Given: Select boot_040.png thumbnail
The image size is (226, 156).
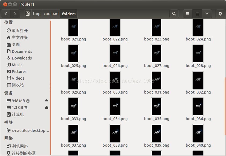Looking at the screenshot, I should pos(198,133).
